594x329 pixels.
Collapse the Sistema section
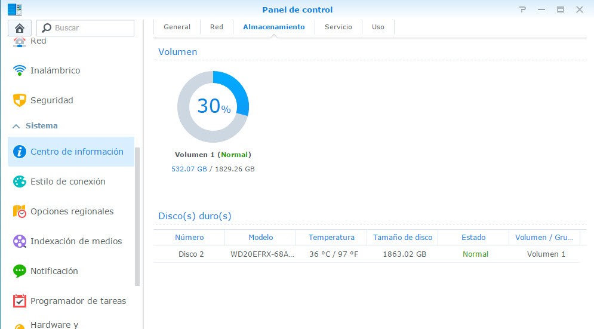point(16,126)
